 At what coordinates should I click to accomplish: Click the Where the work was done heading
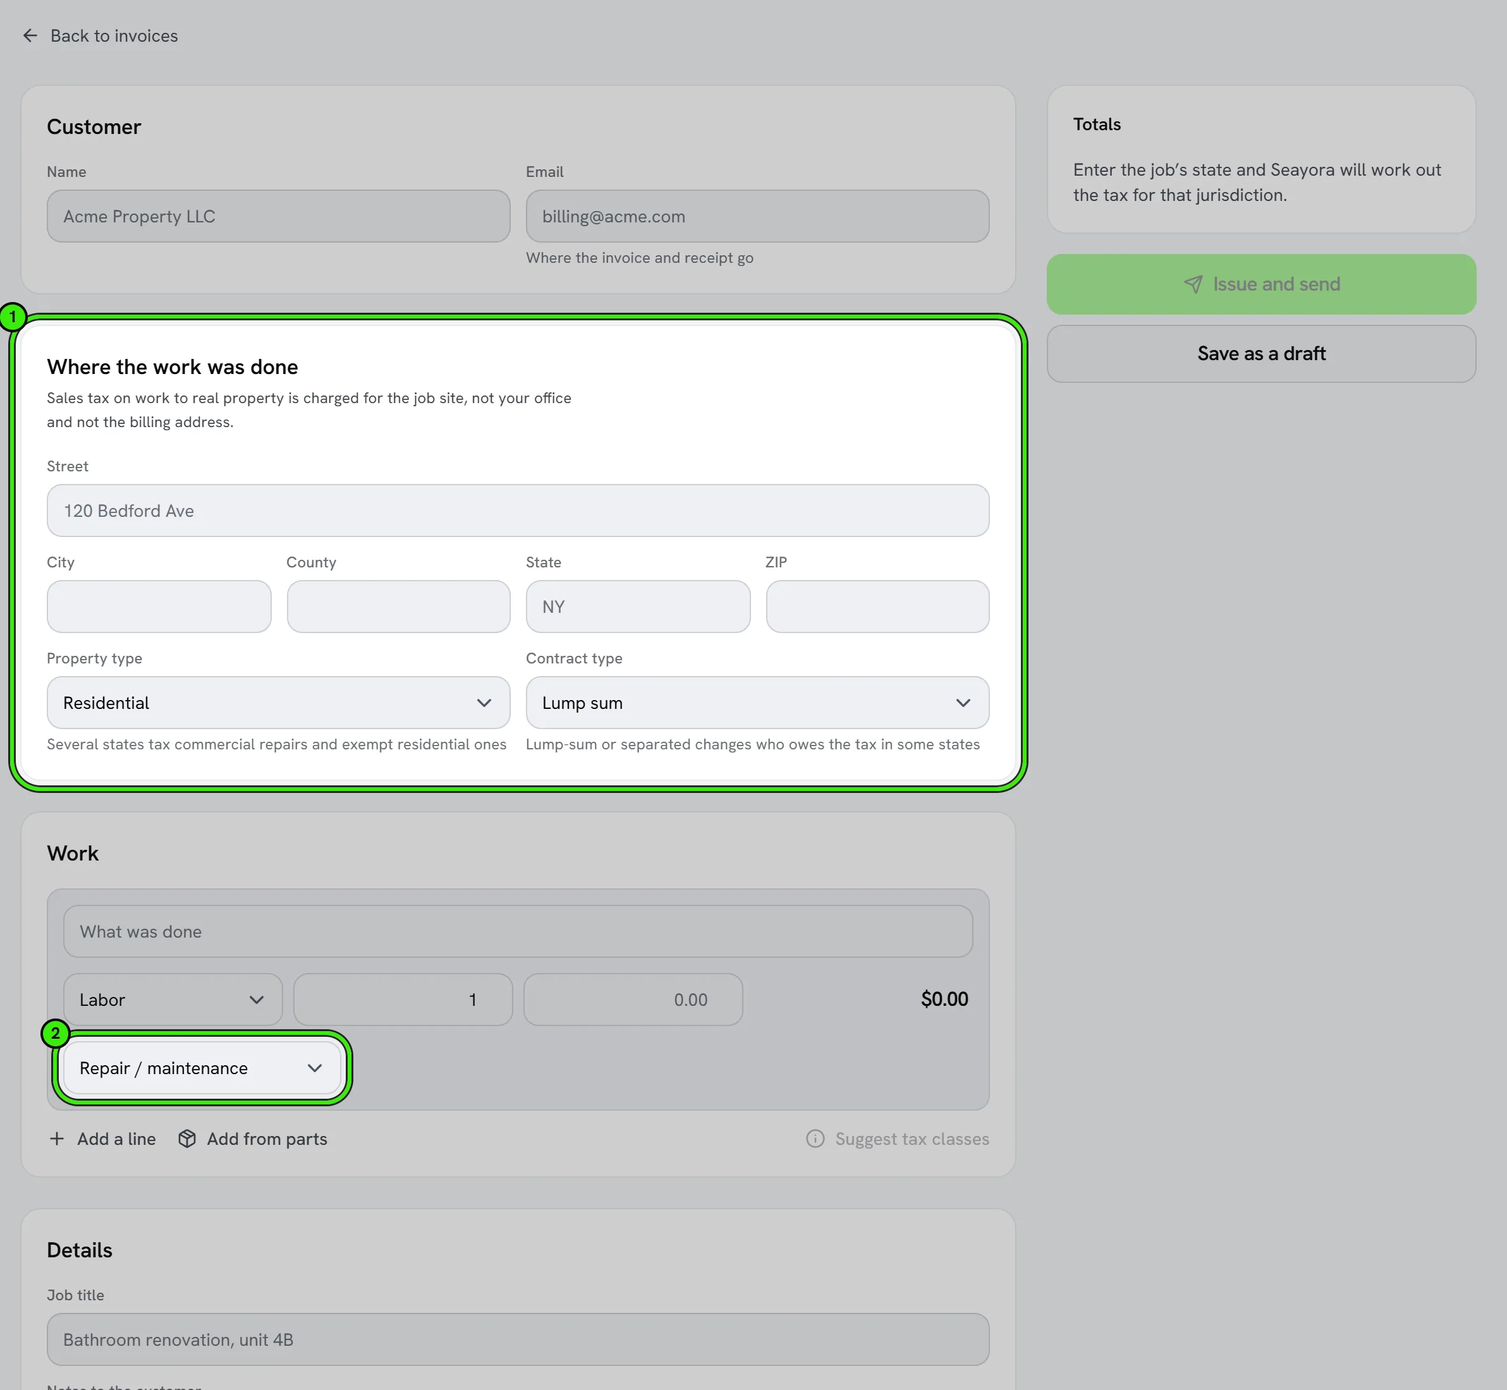click(x=173, y=367)
